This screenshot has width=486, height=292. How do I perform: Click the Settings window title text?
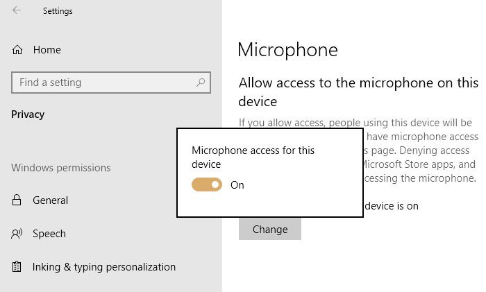coord(58,11)
